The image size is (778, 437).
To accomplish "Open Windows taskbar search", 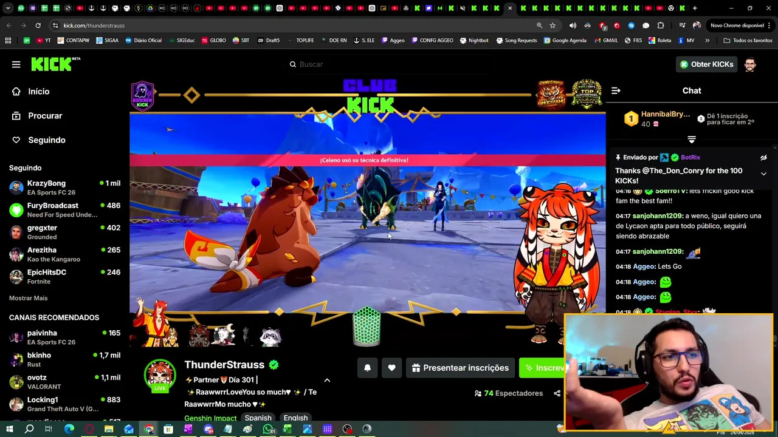I will pos(29,429).
